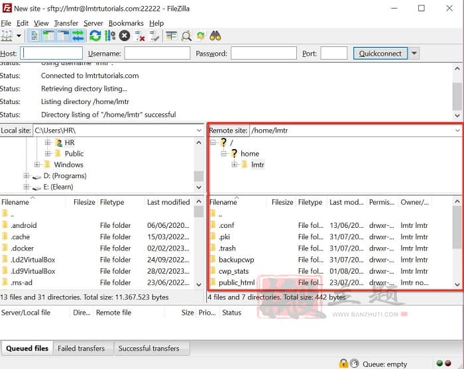Collapse the remote home node
The width and height of the screenshot is (464, 369).
(224, 154)
